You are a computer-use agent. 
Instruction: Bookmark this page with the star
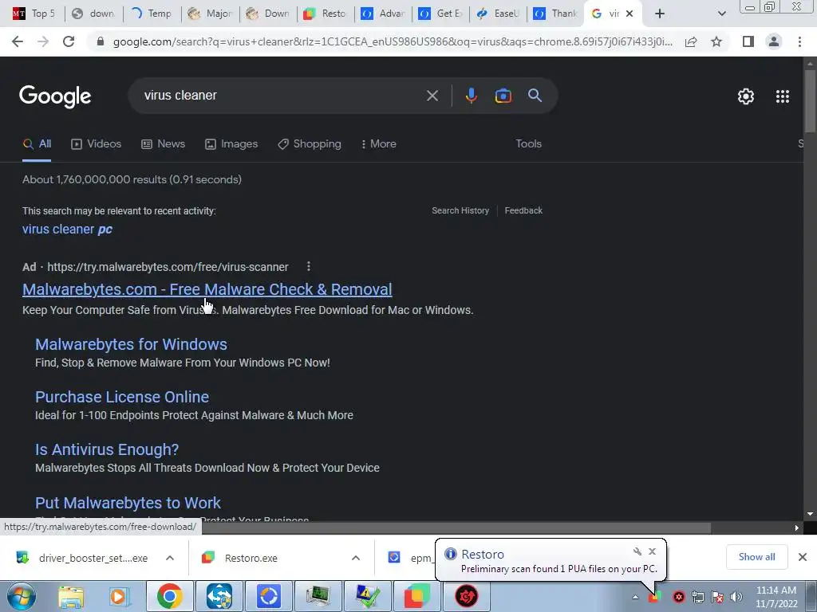[x=717, y=41]
